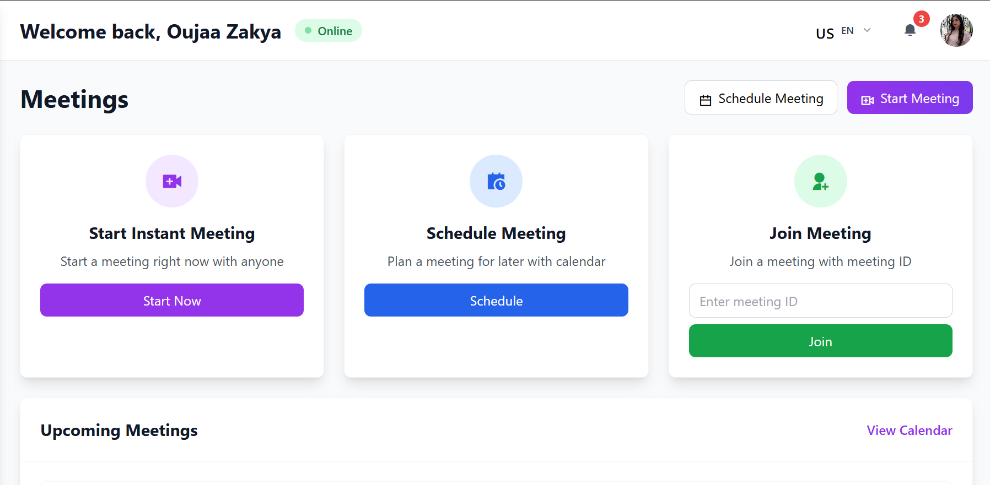Click the Start Instant Meeting heading
The height and width of the screenshot is (485, 990).
pyautogui.click(x=172, y=233)
